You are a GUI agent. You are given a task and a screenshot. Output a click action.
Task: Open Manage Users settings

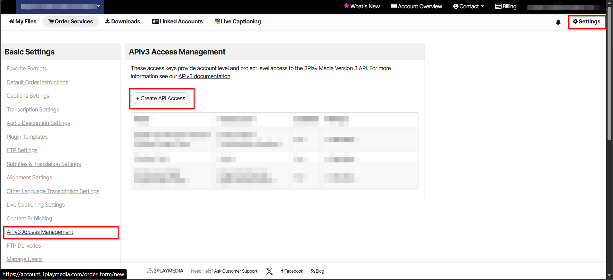[x=24, y=259]
